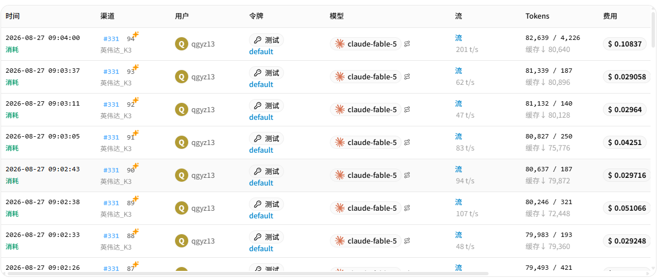
Task: Click the sparkle icon next to count 89
Action: [x=136, y=199]
